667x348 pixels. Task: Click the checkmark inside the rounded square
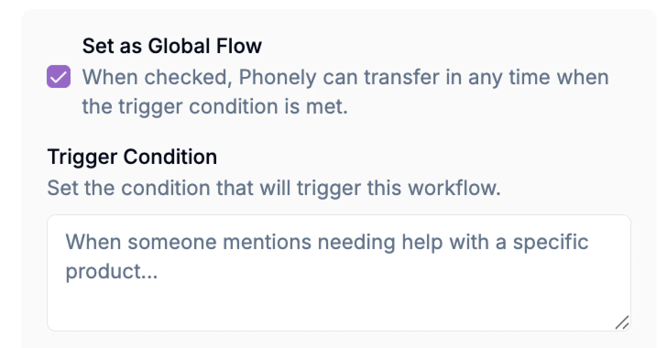click(x=58, y=76)
